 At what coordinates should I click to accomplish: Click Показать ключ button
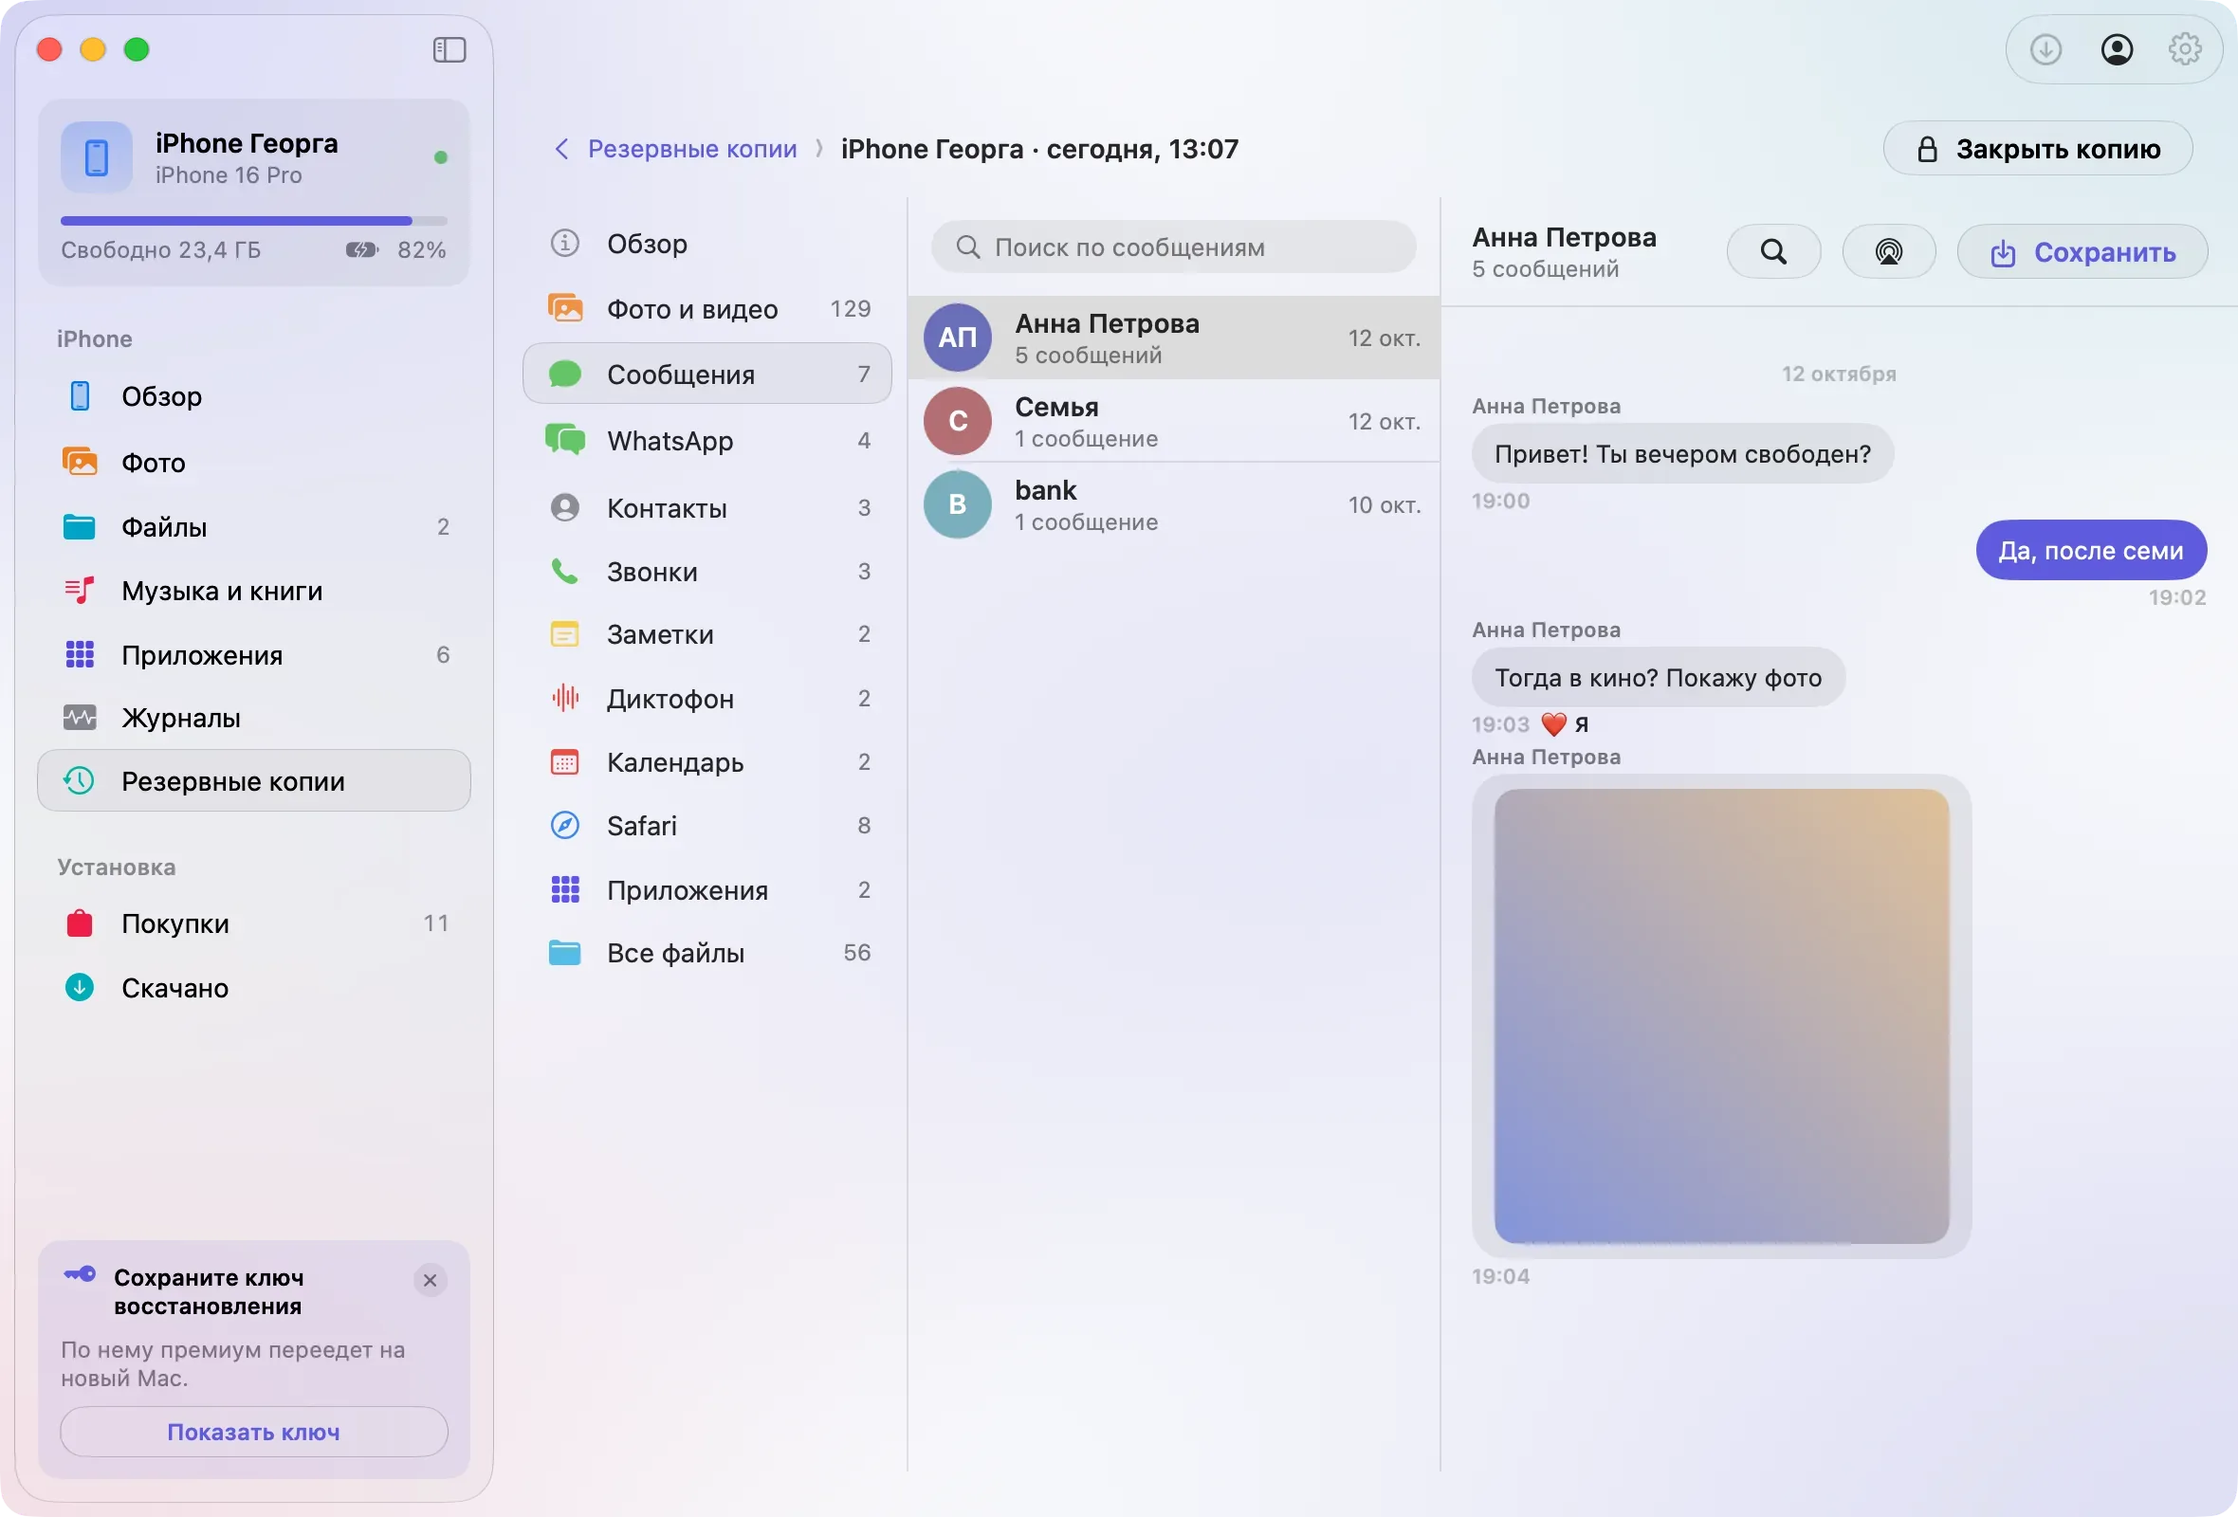253,1433
